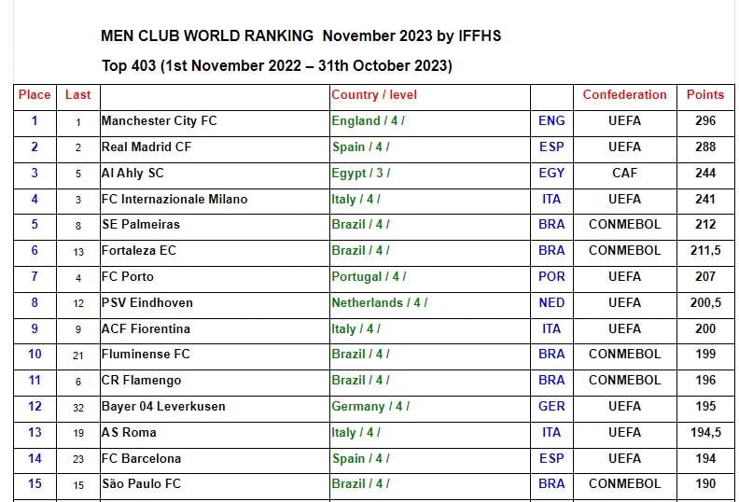Click the Country / level header

point(374,95)
